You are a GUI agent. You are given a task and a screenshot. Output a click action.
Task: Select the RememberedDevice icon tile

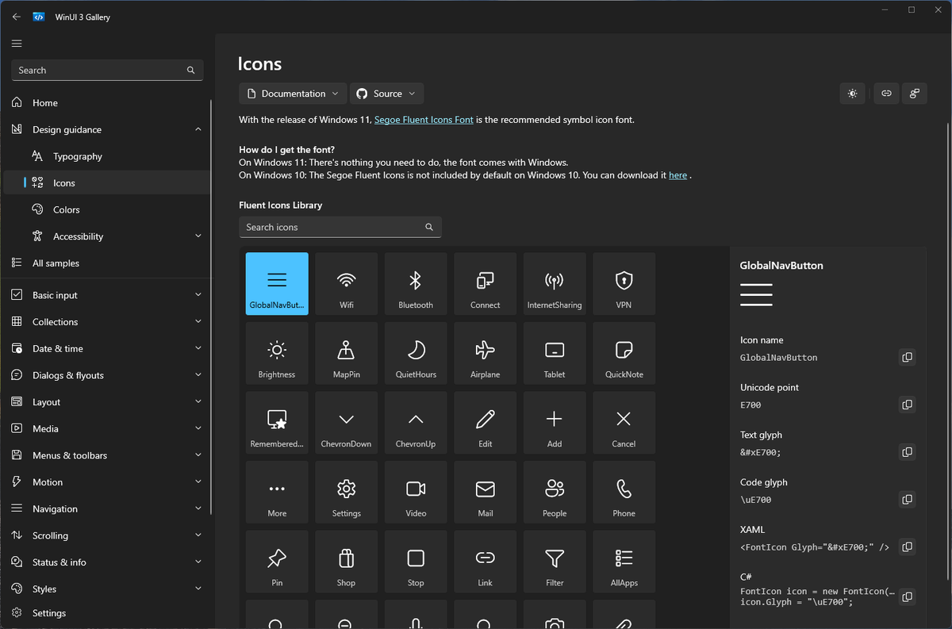(277, 423)
